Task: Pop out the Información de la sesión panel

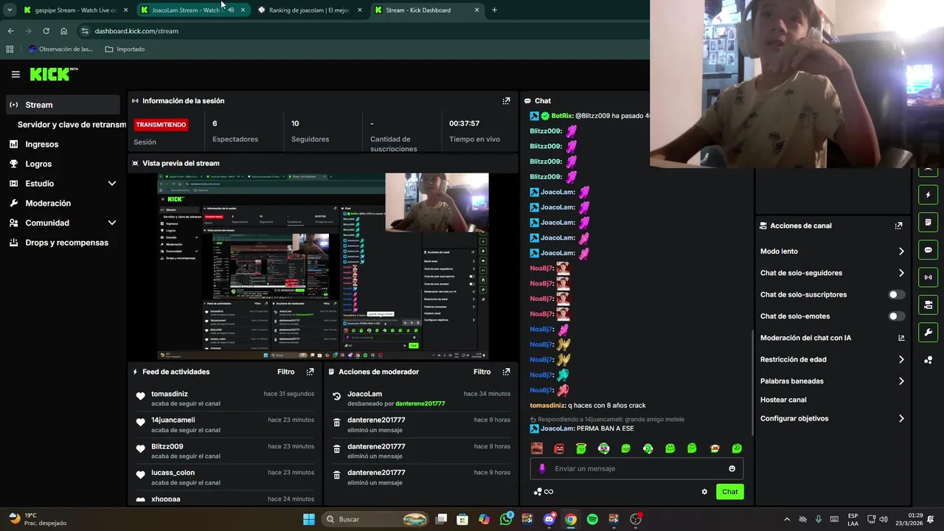Action: click(506, 101)
